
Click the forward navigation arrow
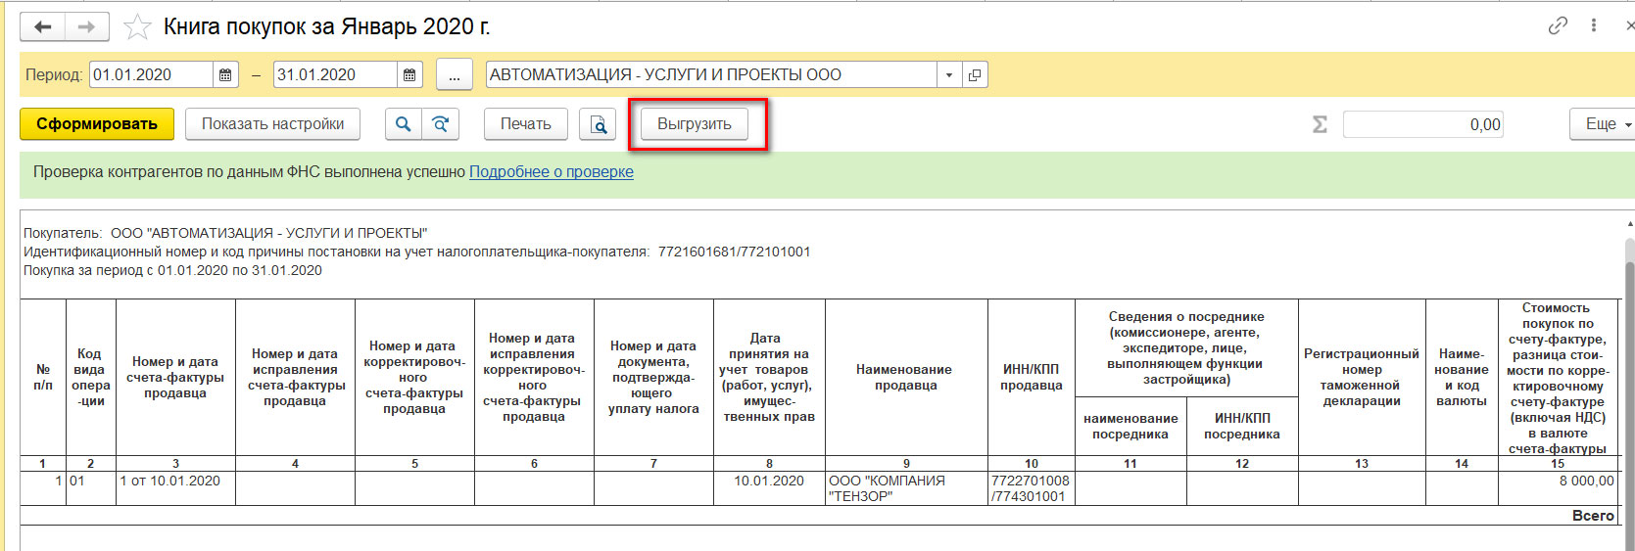[86, 27]
